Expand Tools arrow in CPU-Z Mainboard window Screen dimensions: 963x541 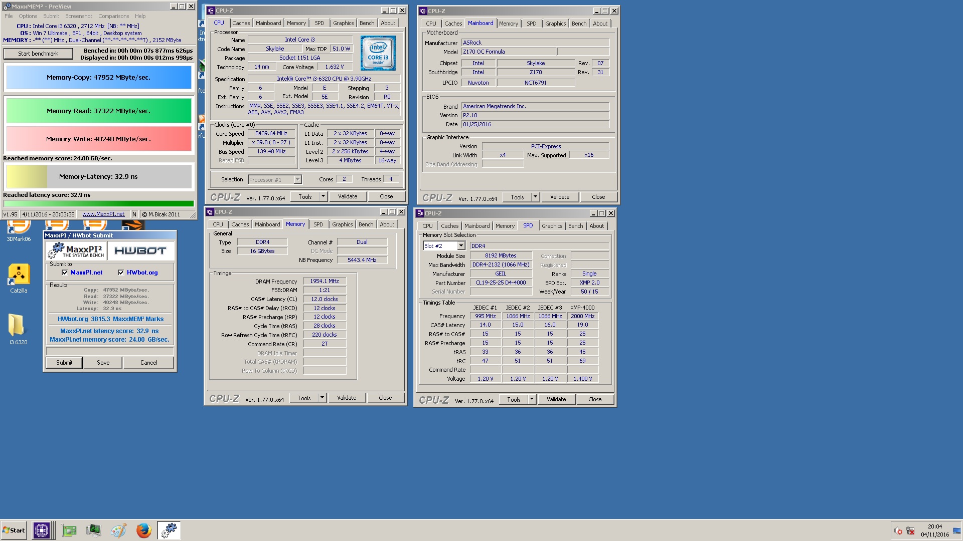click(x=535, y=197)
